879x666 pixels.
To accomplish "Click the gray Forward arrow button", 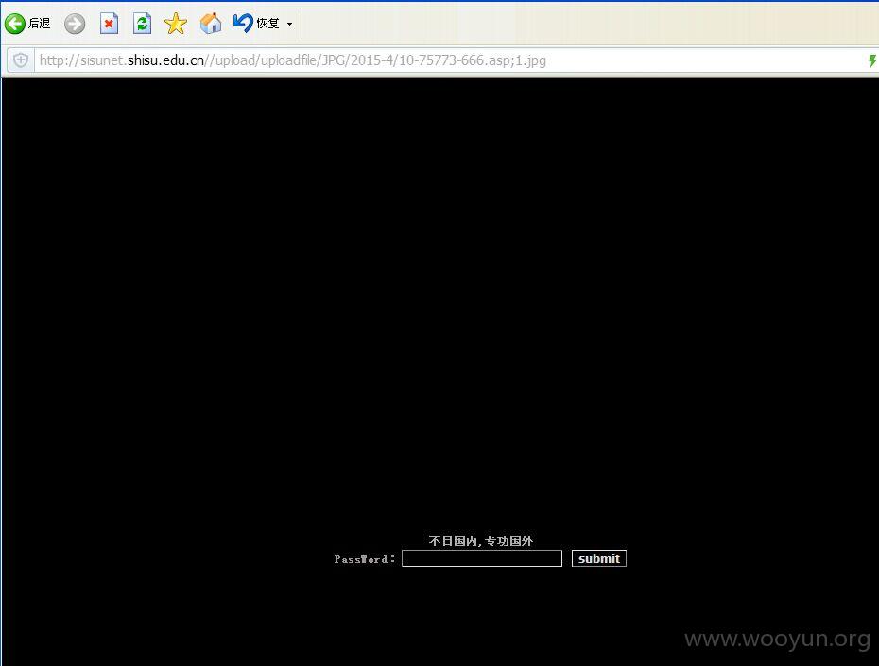I will point(75,24).
